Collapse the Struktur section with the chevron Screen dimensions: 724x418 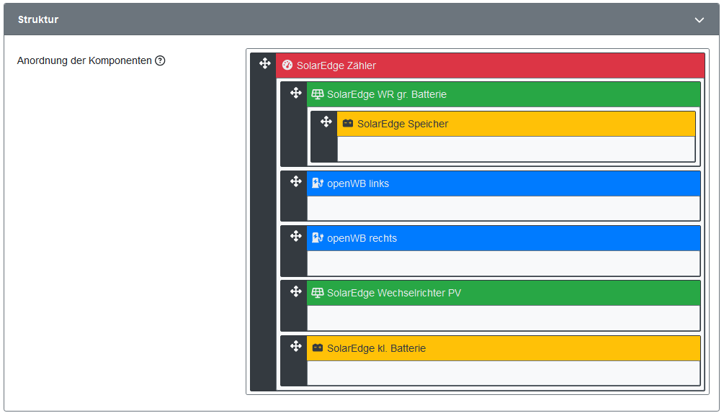700,20
